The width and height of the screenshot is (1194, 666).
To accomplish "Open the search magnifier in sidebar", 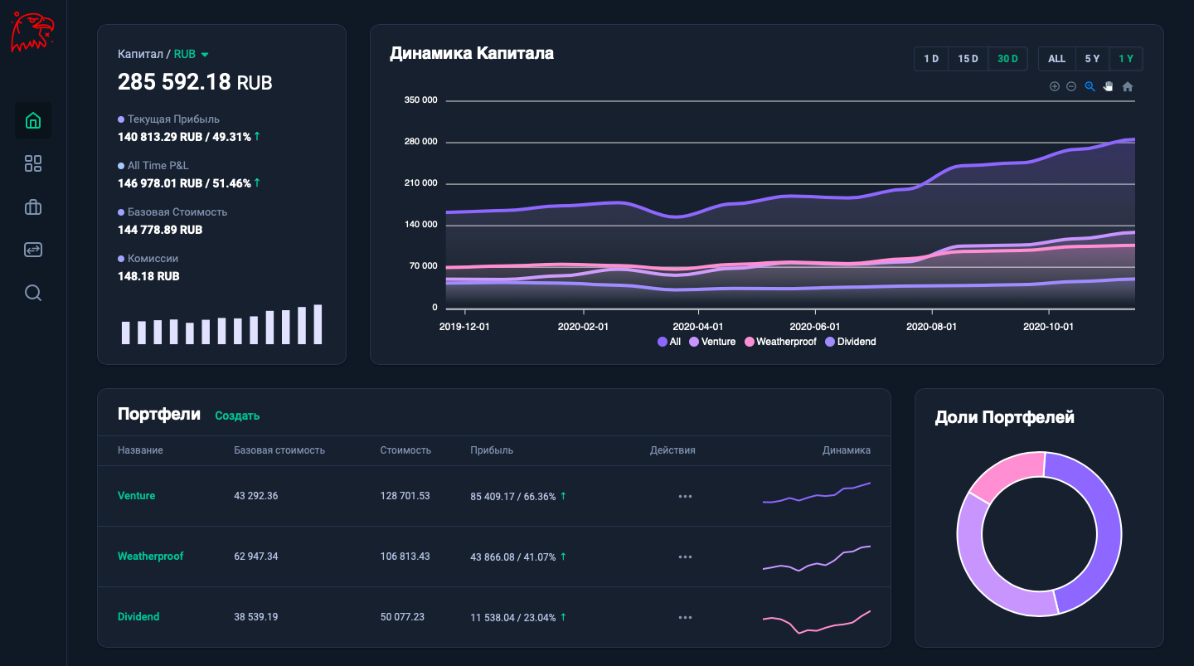I will 33,293.
